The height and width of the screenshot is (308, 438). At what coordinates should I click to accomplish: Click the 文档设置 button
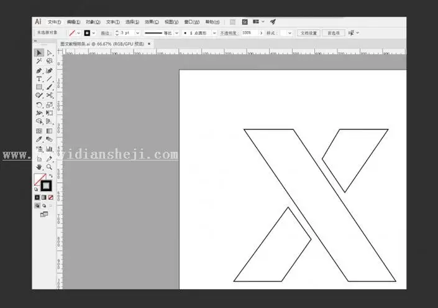coord(309,33)
